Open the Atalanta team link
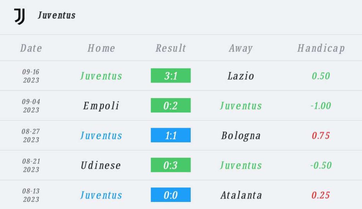The image size is (362, 209). pos(241,195)
